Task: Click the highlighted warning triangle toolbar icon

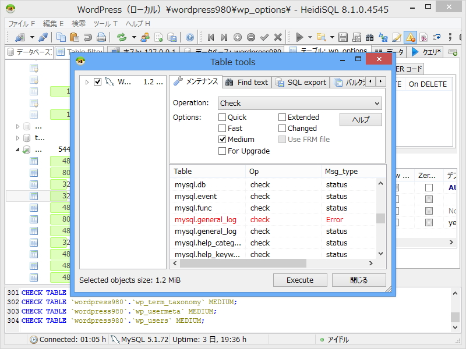Action: [x=411, y=37]
